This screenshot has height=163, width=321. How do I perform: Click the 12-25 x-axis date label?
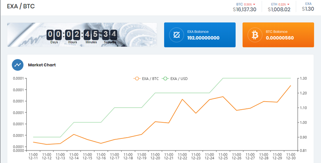click(223, 156)
